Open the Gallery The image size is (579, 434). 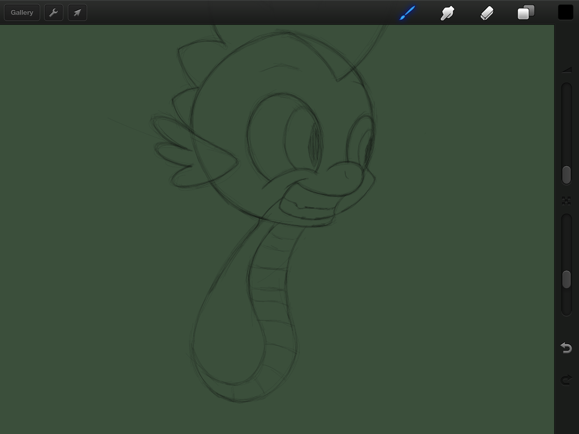[22, 12]
